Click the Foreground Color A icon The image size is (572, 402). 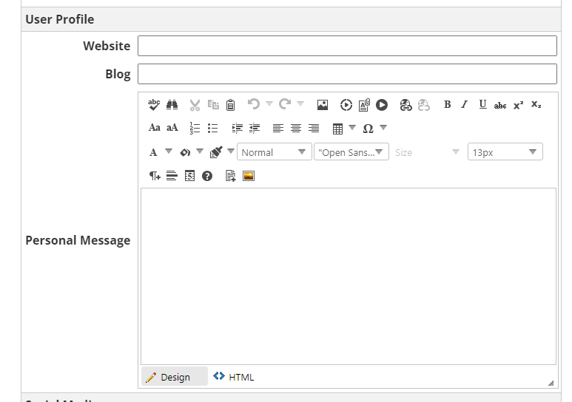pos(153,152)
